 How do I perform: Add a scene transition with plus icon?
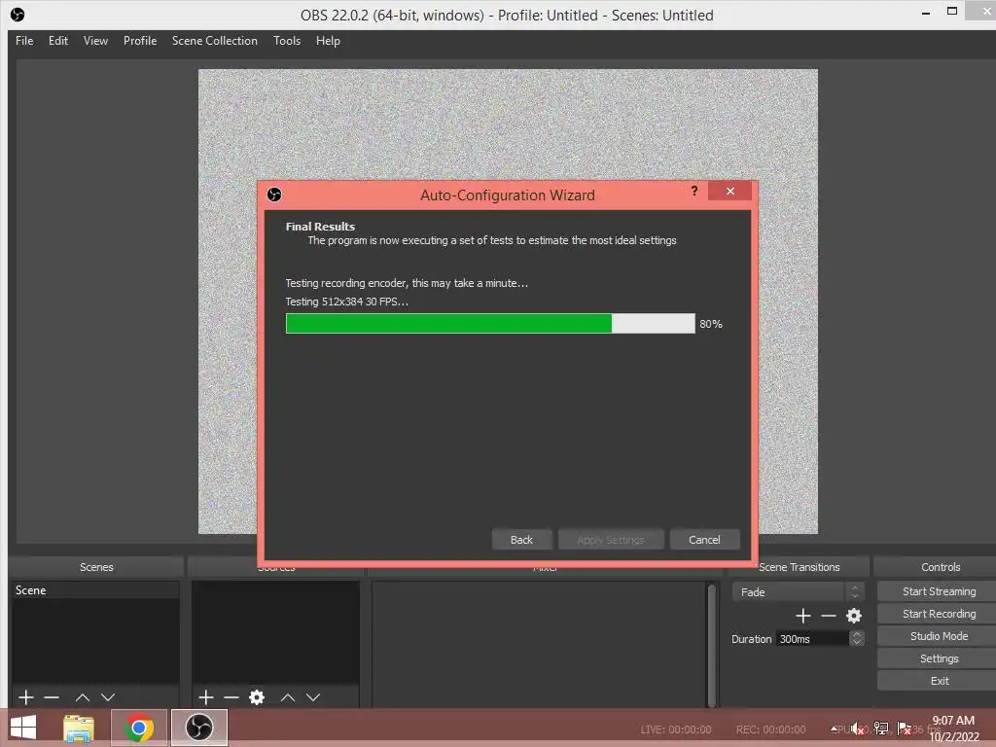click(802, 616)
